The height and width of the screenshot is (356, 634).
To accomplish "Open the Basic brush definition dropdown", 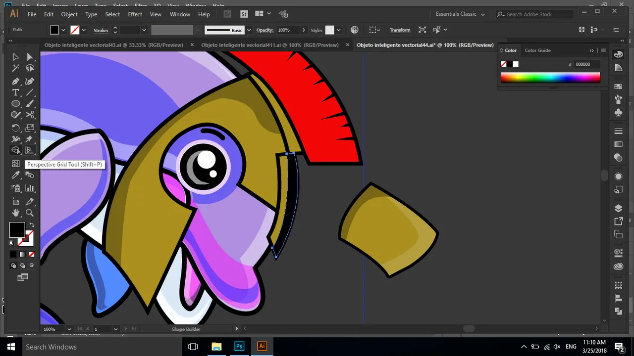I will pyautogui.click(x=249, y=30).
